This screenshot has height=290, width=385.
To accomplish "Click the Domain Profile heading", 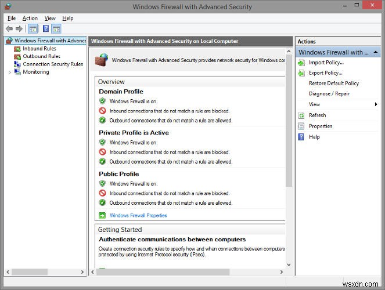I will click(121, 92).
